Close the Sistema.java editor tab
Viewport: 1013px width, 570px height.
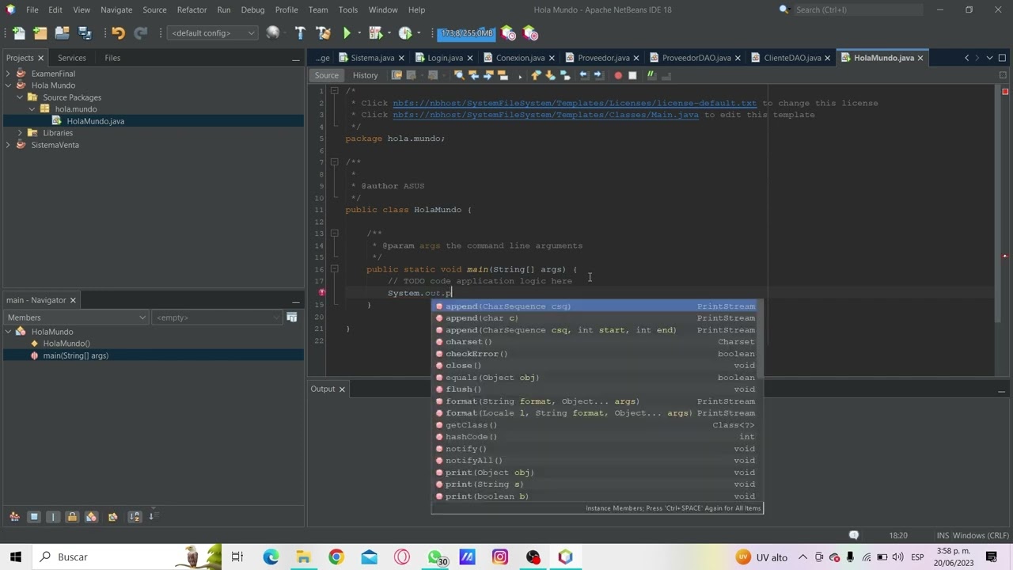402,58
